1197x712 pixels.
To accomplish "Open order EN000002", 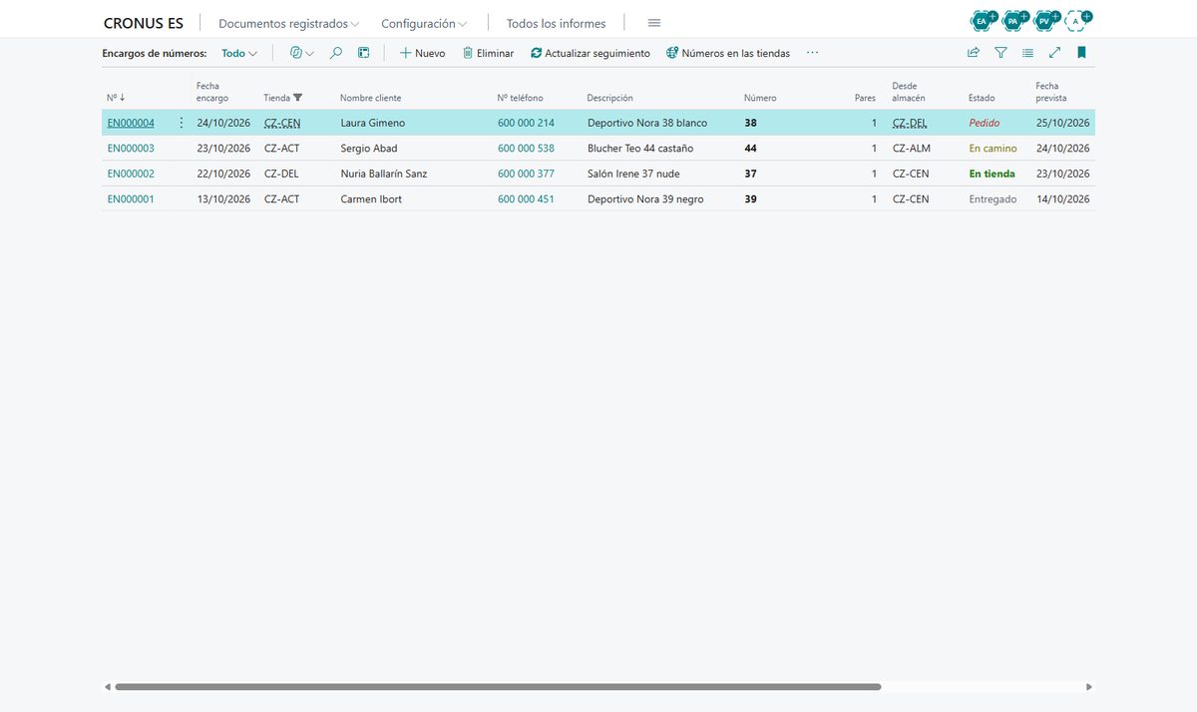I will (131, 174).
